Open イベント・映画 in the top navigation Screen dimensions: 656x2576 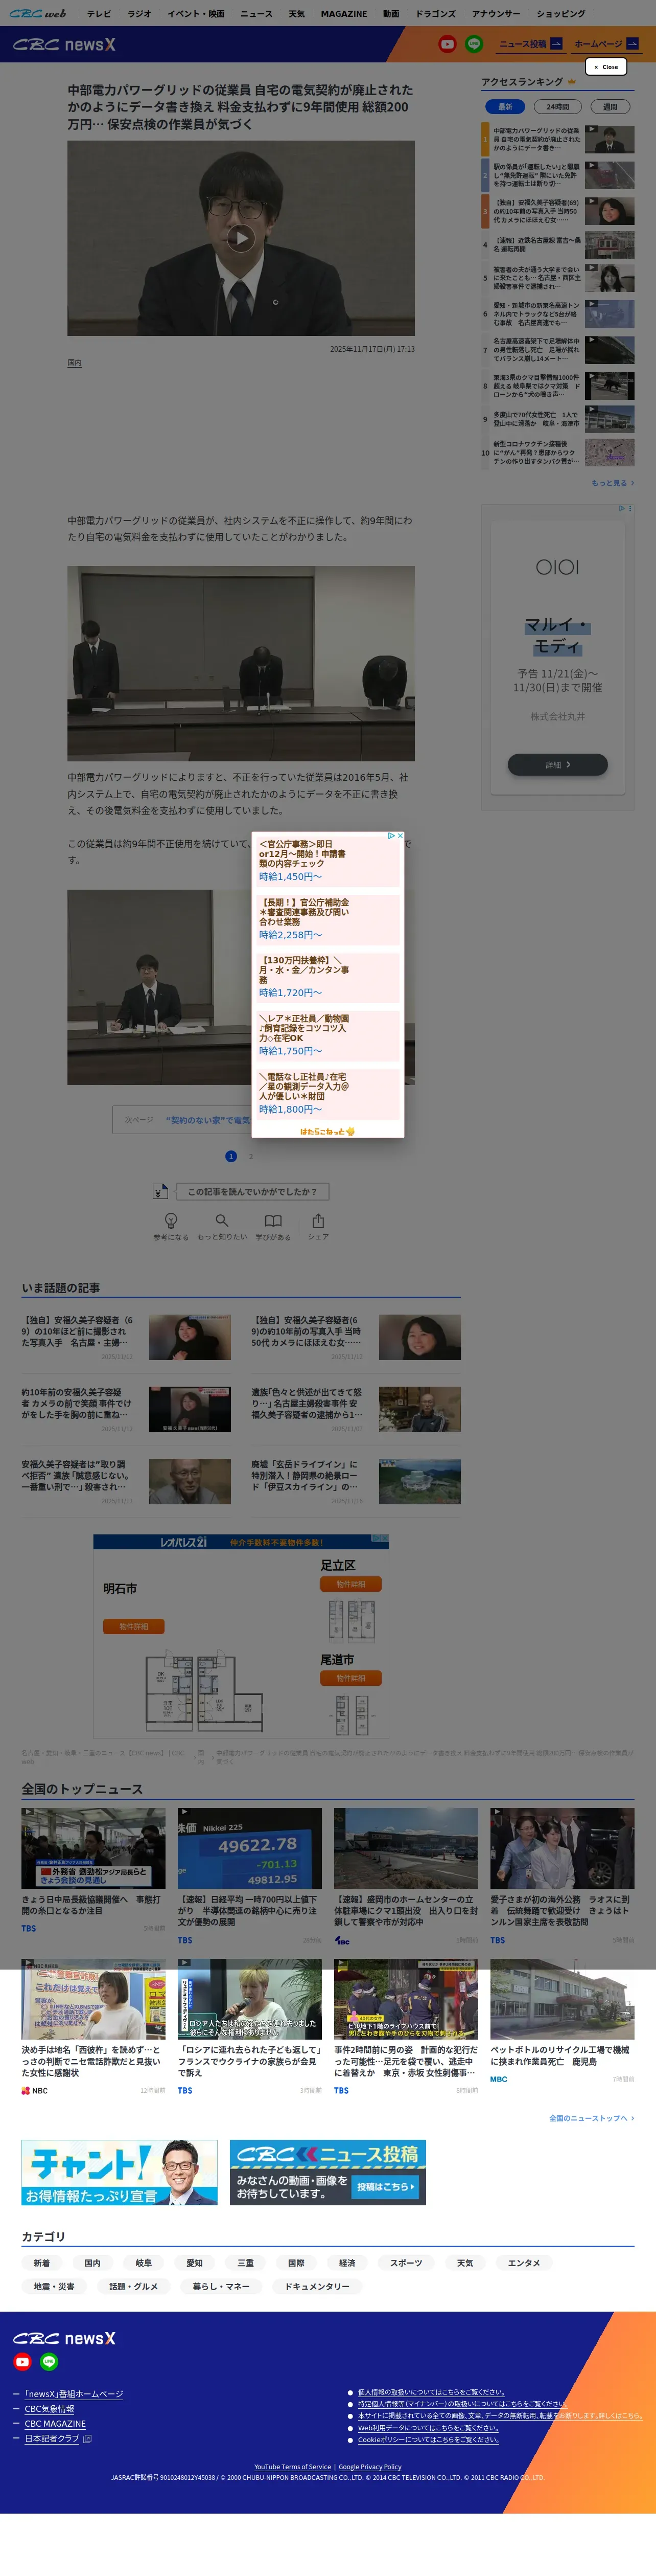click(x=196, y=14)
